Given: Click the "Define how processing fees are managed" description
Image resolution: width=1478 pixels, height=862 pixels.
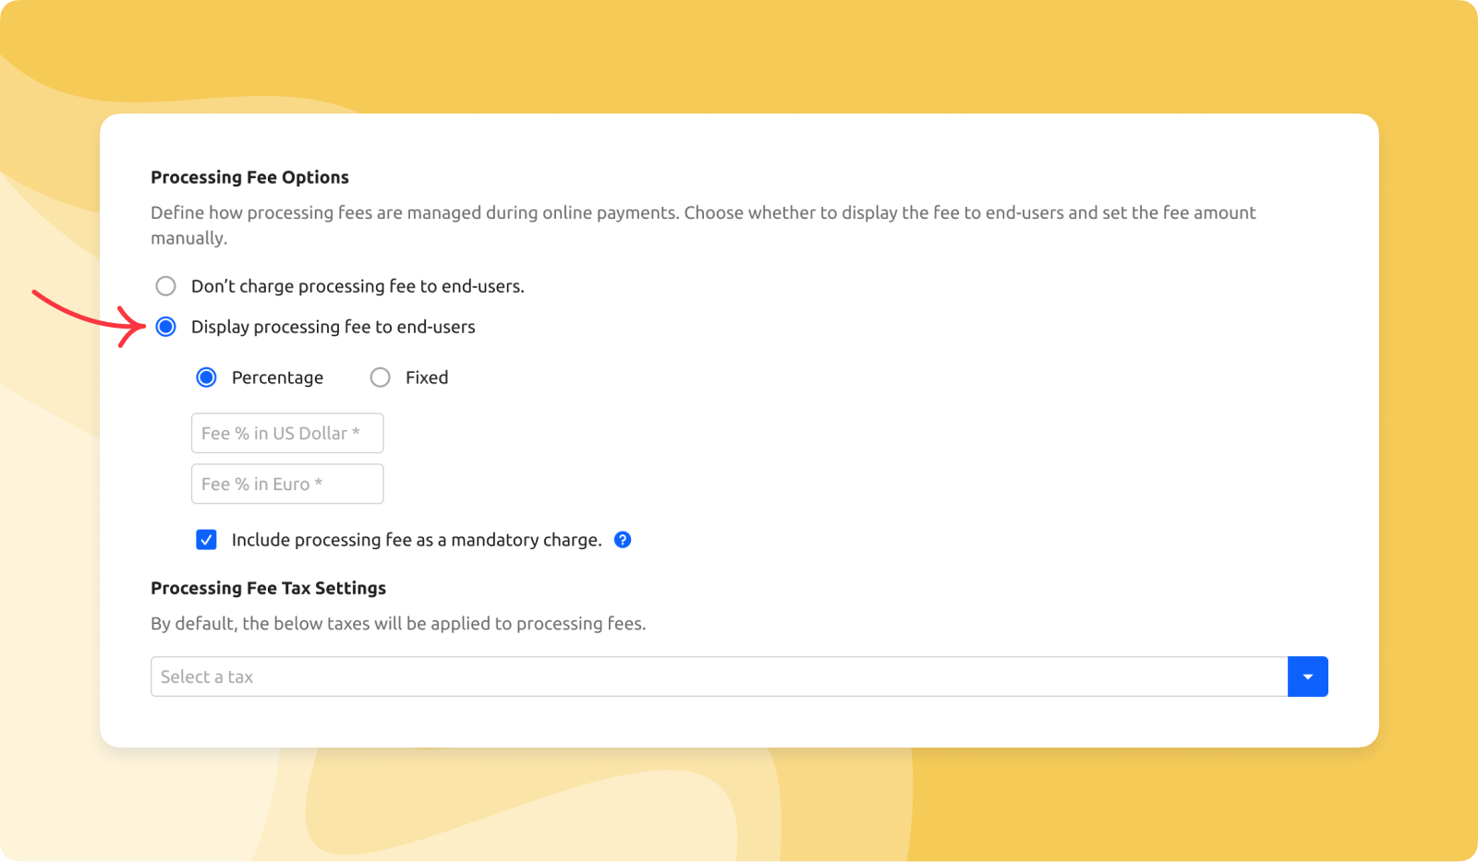Looking at the screenshot, I should point(702,213).
